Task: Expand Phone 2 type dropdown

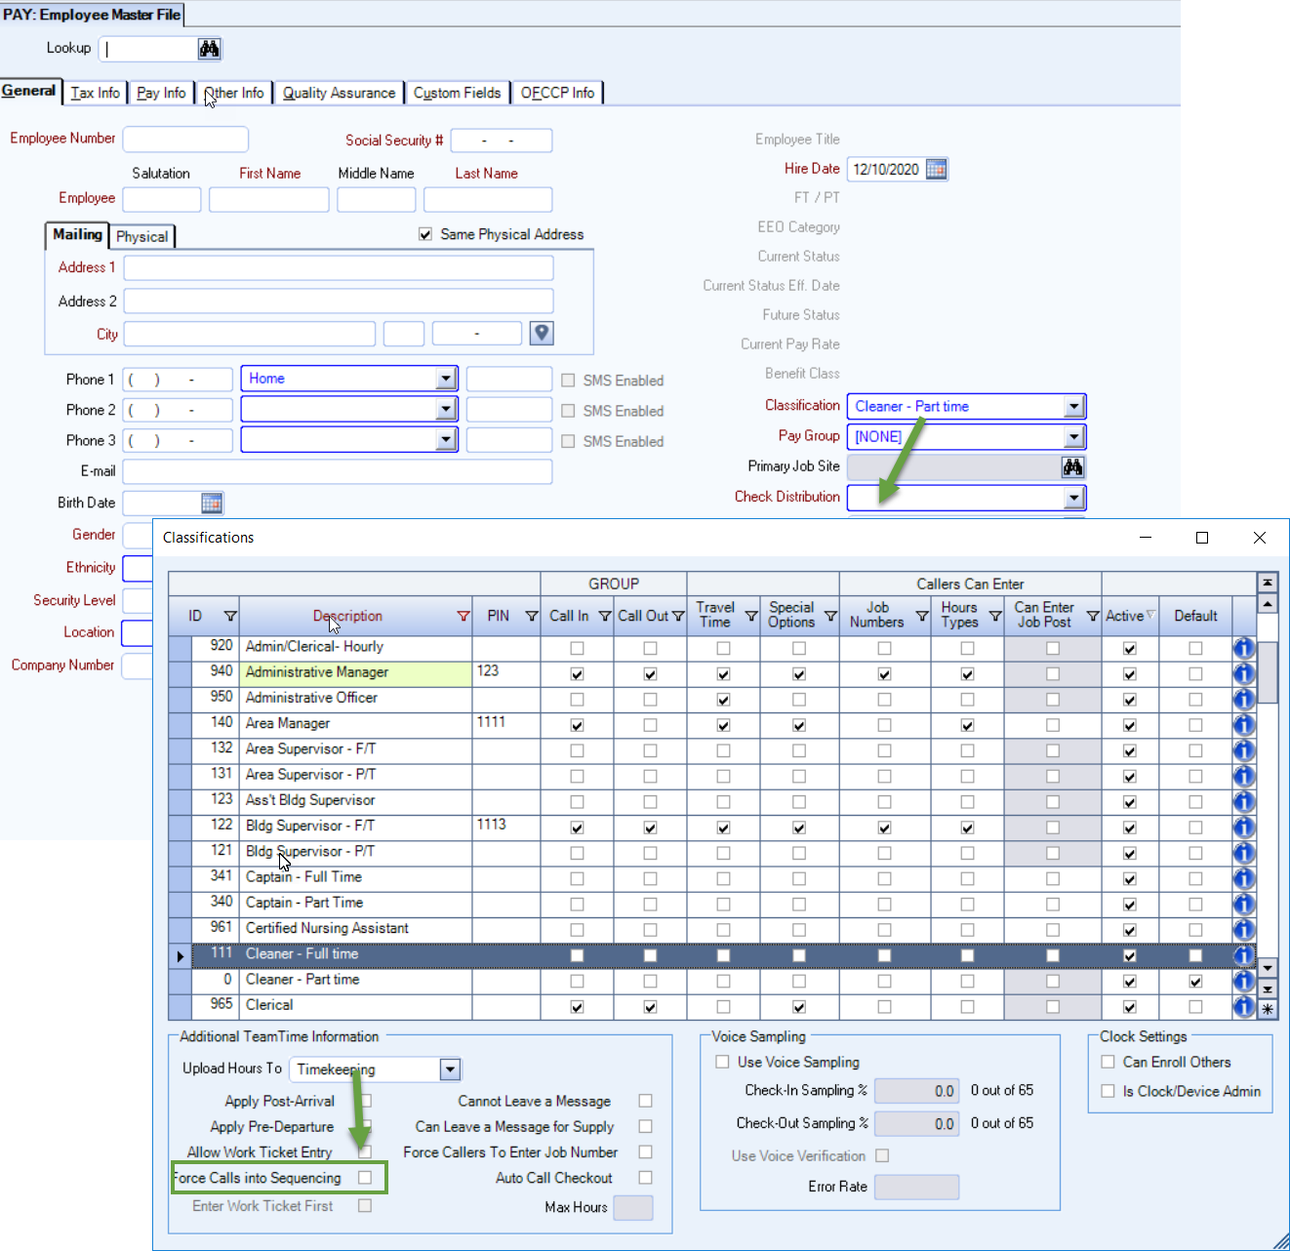Action: point(446,410)
